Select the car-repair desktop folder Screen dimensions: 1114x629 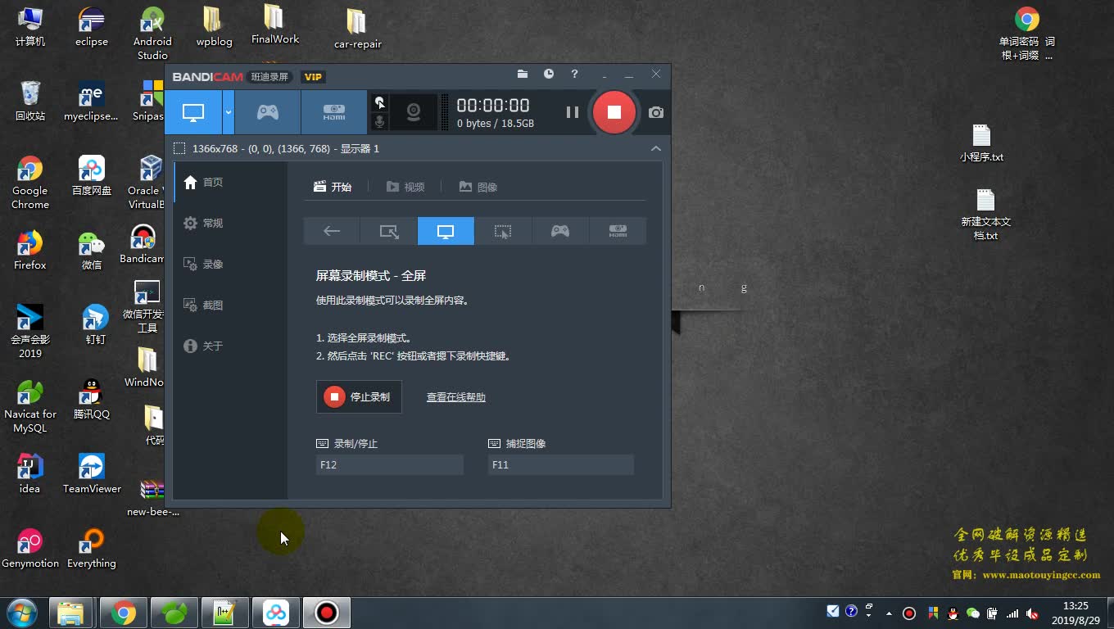tap(358, 29)
